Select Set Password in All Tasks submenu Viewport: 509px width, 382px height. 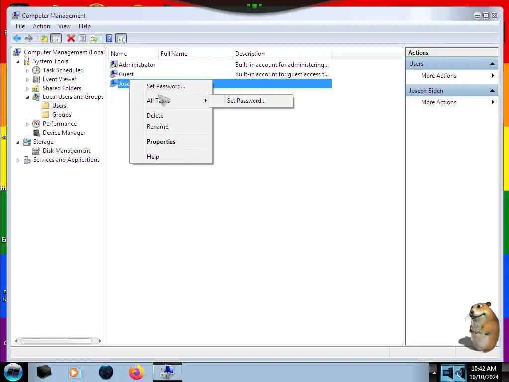[x=252, y=100]
